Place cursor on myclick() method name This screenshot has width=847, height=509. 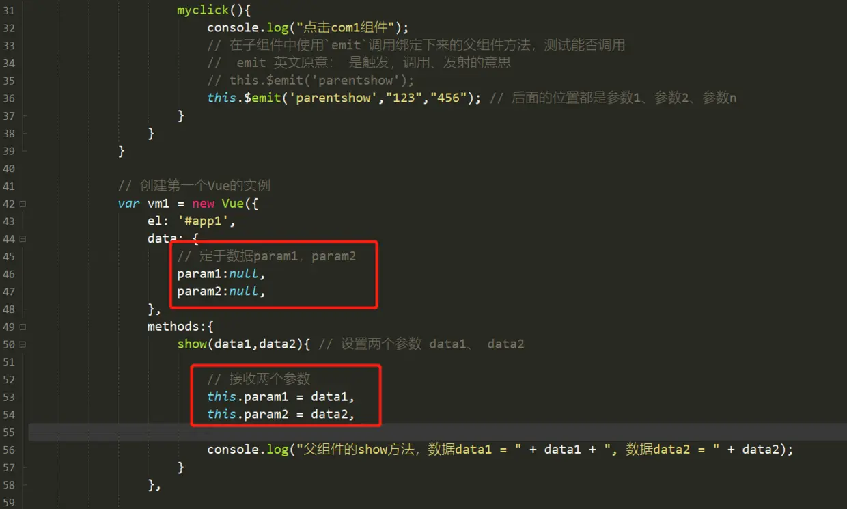[x=203, y=10]
